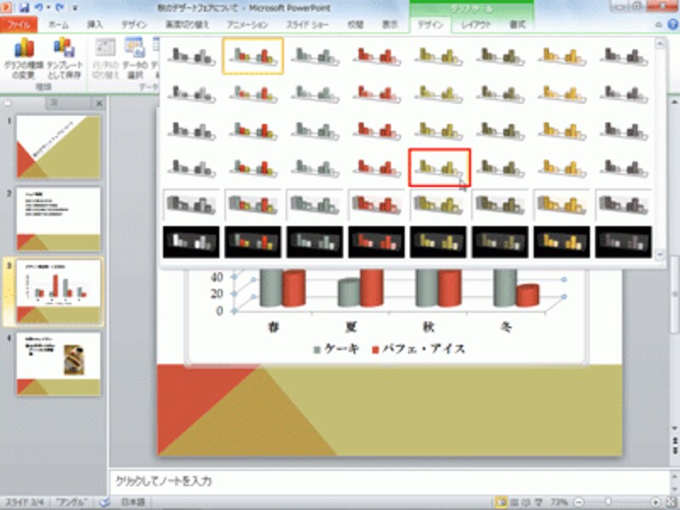Click the スライド 3/4 status indicator
Viewport: 680px width, 510px height.
(25, 502)
